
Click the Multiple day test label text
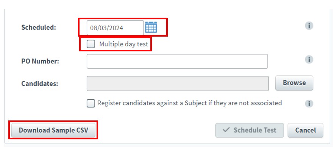click(123, 44)
